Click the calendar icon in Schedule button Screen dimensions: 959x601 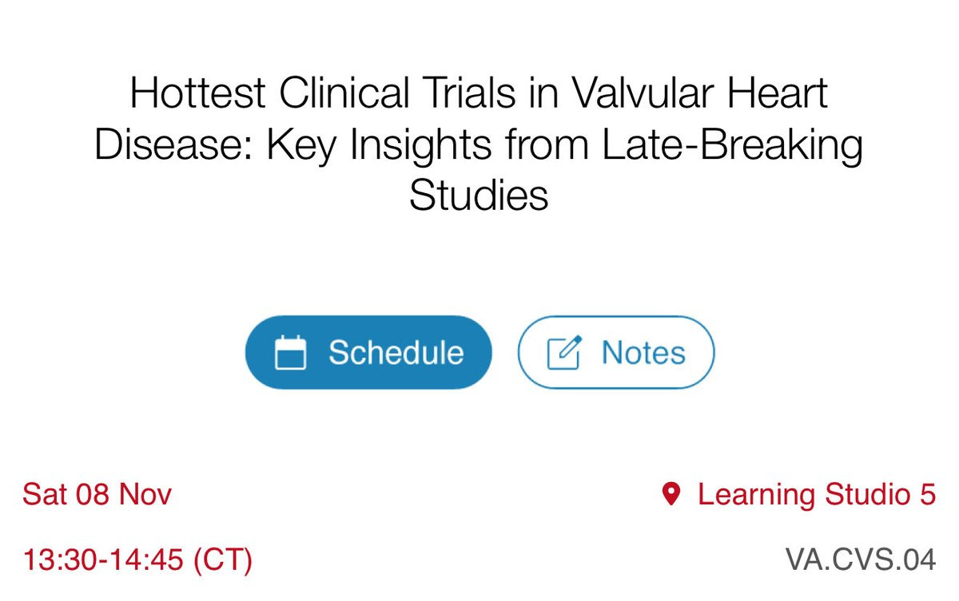[x=291, y=353]
